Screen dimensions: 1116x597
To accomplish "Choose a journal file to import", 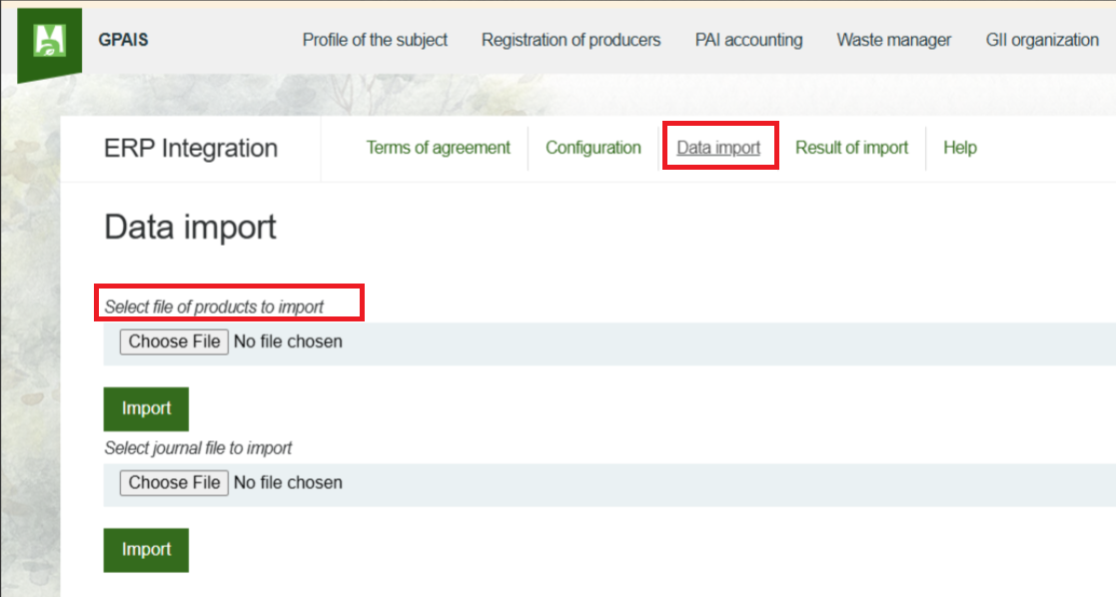I will [x=173, y=482].
